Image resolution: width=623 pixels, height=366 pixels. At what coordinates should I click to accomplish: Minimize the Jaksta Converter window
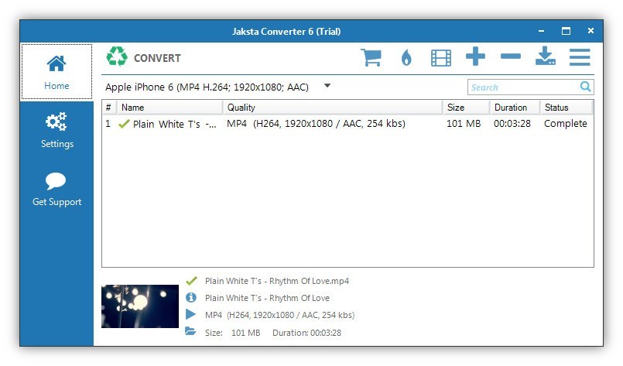[541, 31]
